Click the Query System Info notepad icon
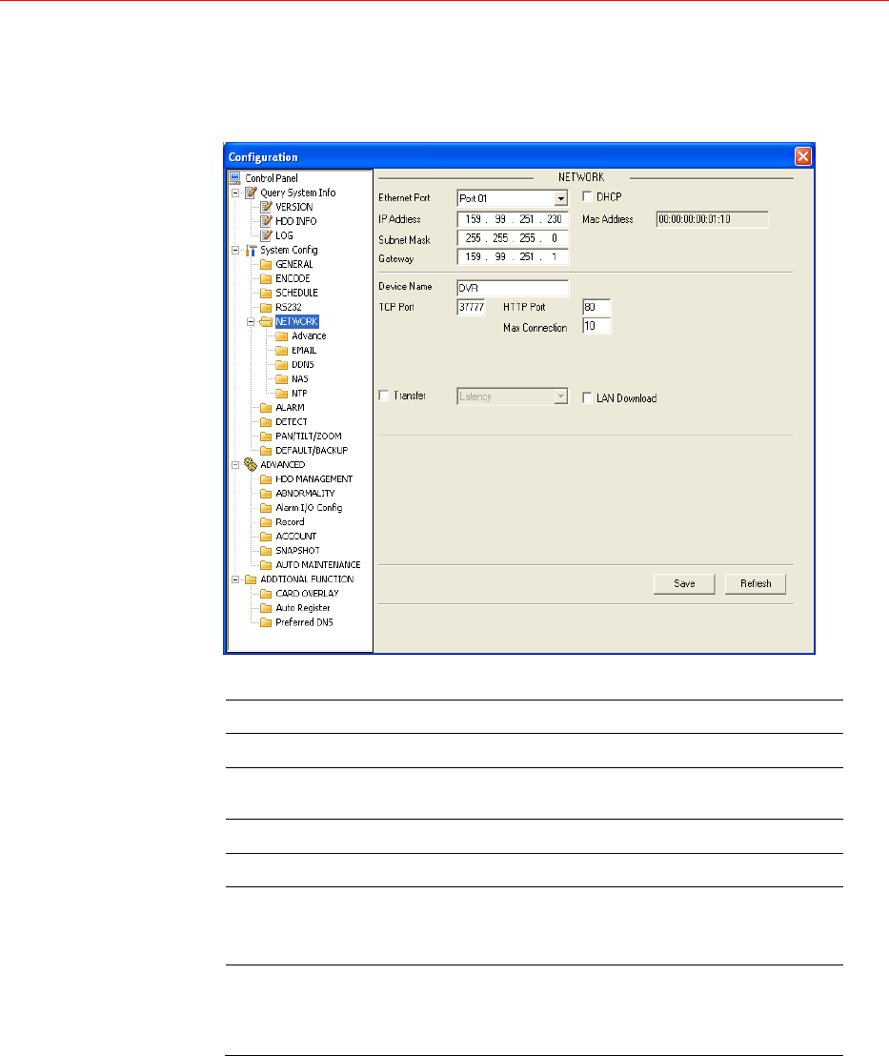889x1056 pixels. tap(251, 193)
